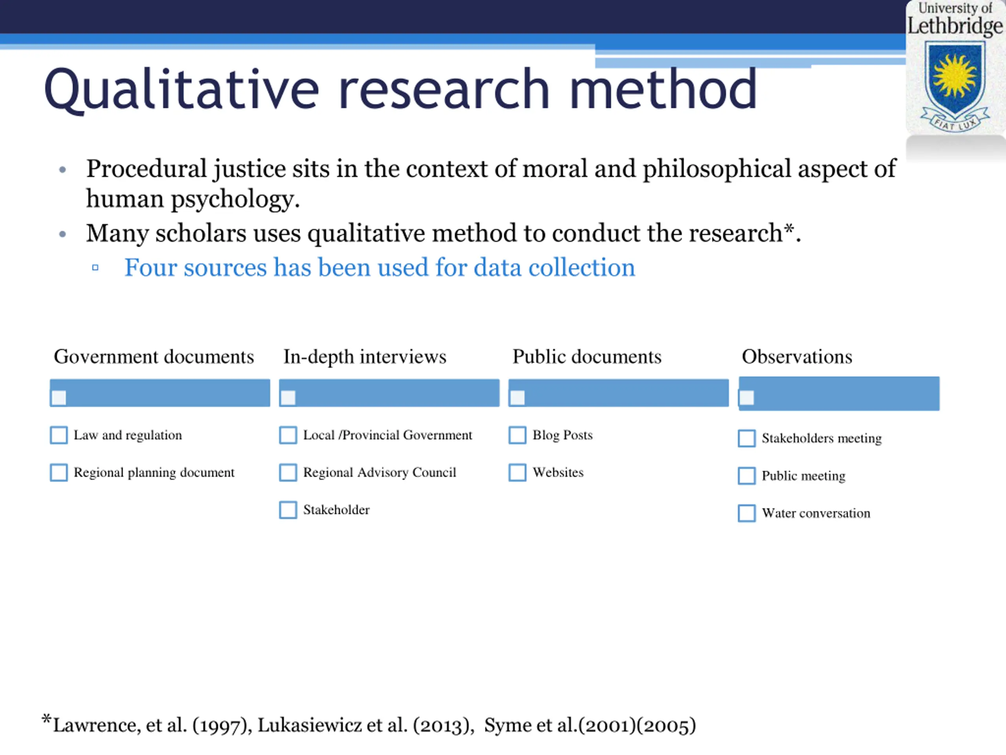Click the Websites label
Viewport: 1006px width, 755px height.
(x=558, y=472)
